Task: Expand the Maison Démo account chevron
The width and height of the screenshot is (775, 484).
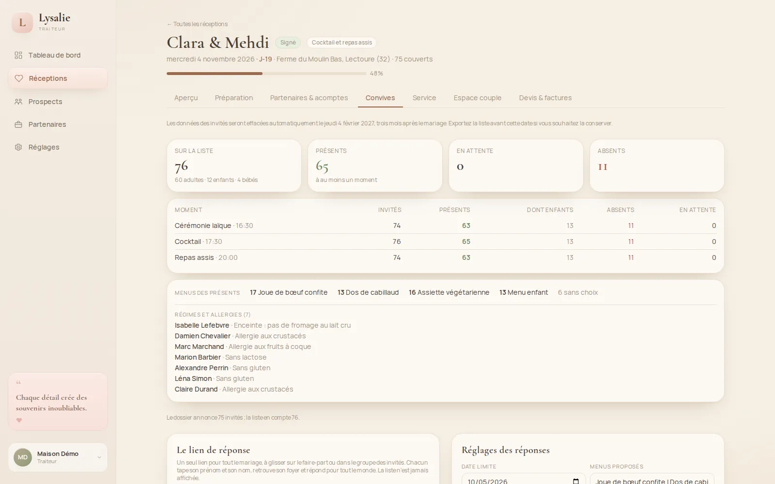Action: click(x=99, y=457)
